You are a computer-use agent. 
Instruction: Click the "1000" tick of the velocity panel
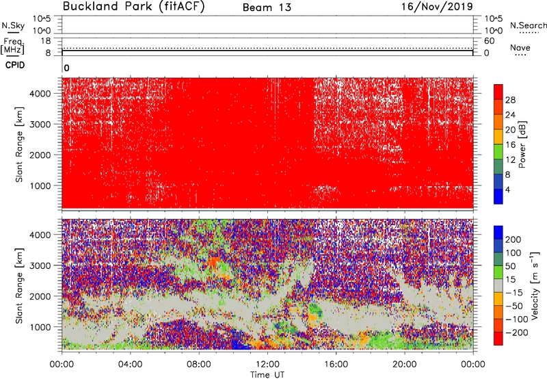[x=40, y=327]
